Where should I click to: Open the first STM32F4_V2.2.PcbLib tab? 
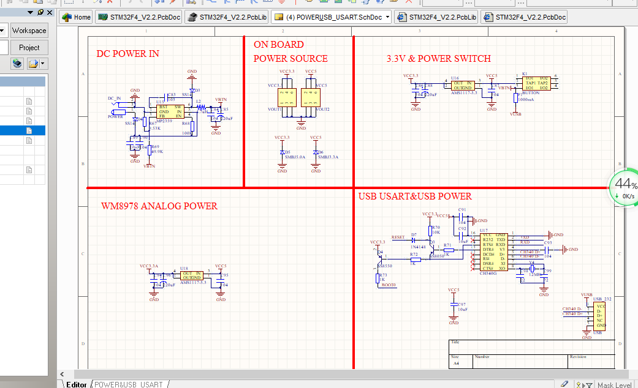point(227,17)
